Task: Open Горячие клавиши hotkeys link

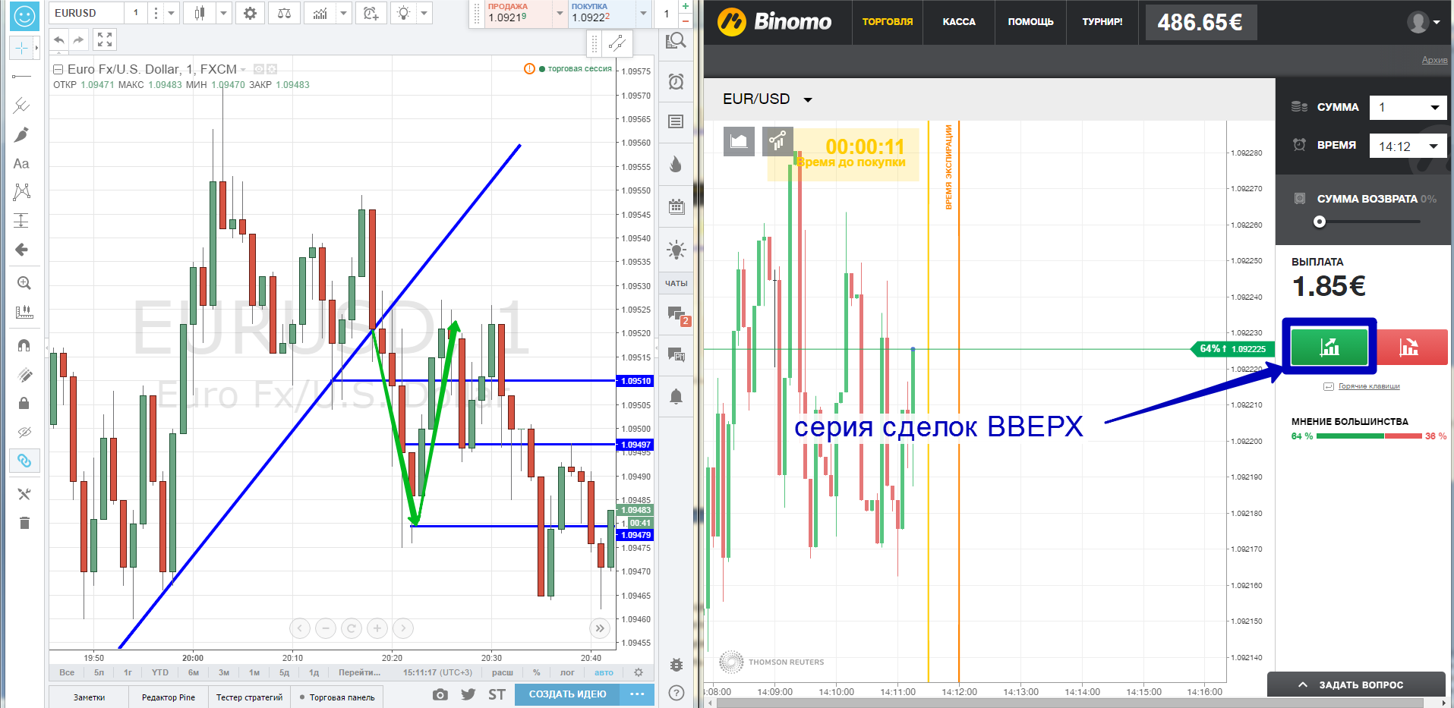Action: coord(1368,386)
